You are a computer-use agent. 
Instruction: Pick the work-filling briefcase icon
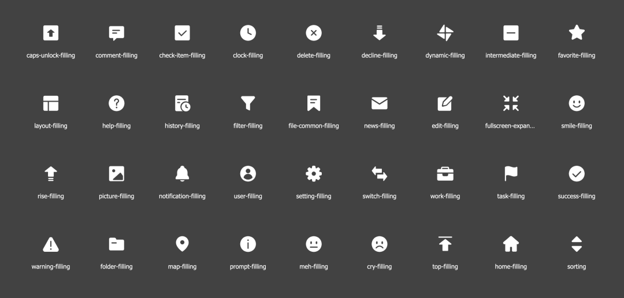coord(445,173)
